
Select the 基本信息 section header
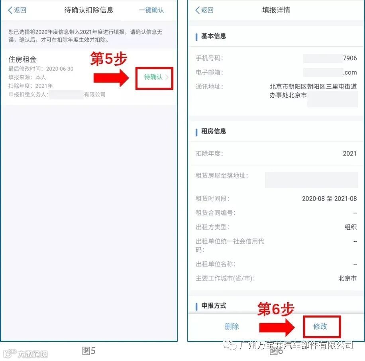coord(214,36)
